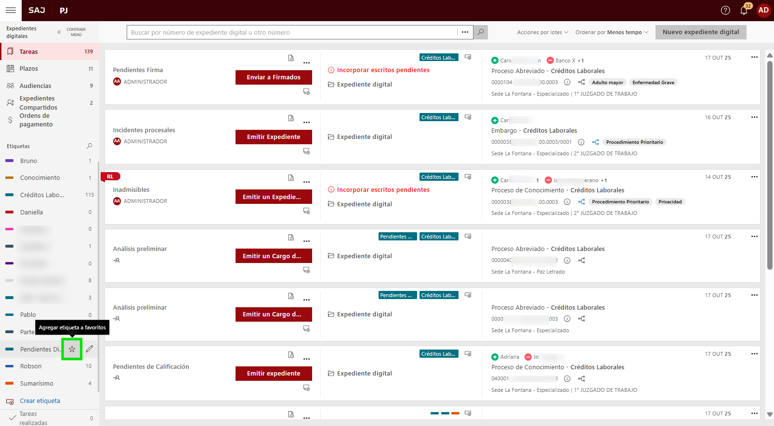Open search options three-dots menu
Image resolution: width=774 pixels, height=426 pixels.
tap(465, 32)
